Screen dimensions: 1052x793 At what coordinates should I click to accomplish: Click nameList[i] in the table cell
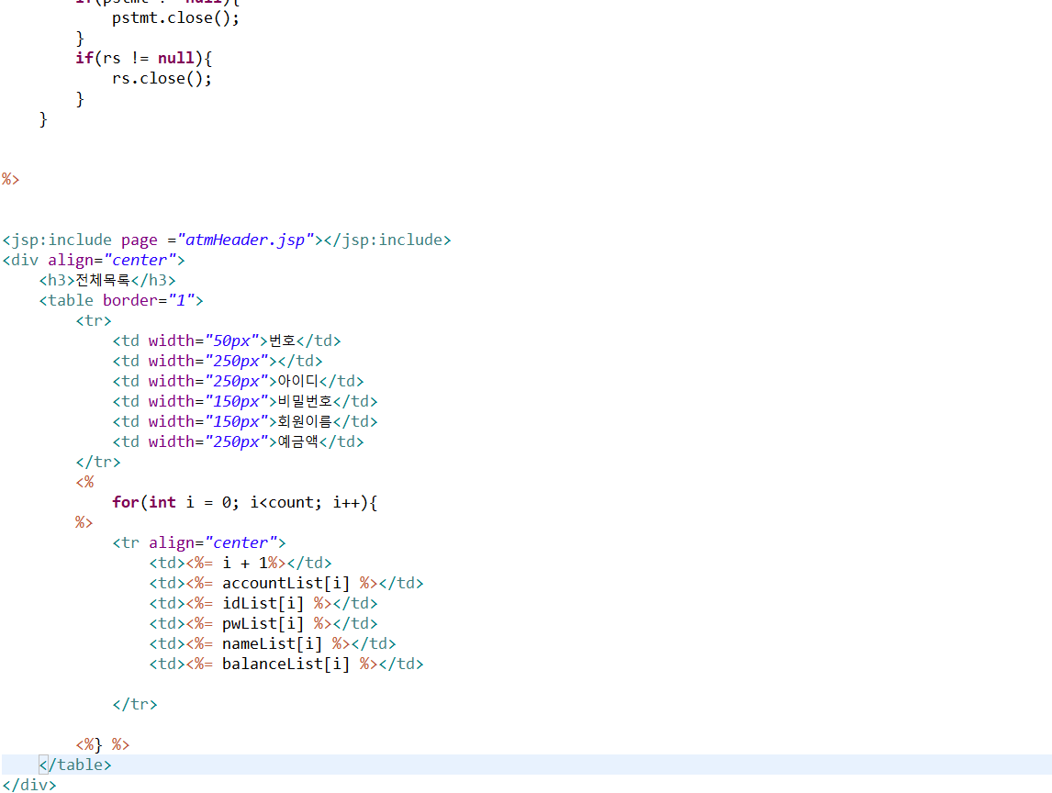(273, 642)
